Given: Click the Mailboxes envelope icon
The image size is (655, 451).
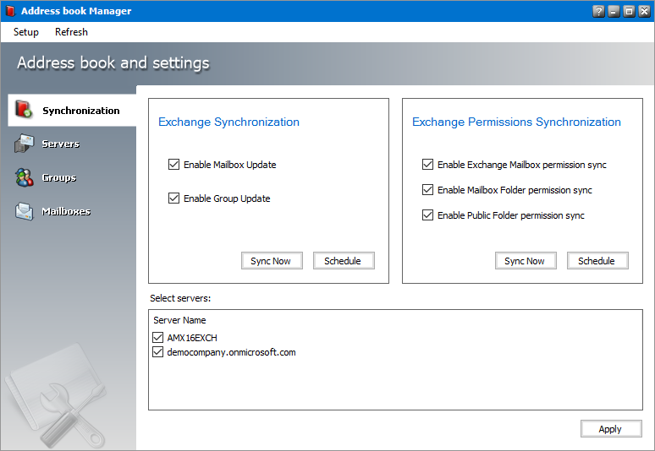Looking at the screenshot, I should point(24,211).
